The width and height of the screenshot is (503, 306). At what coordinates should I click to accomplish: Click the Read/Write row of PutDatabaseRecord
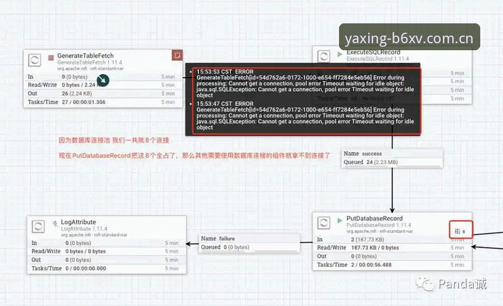(x=392, y=248)
